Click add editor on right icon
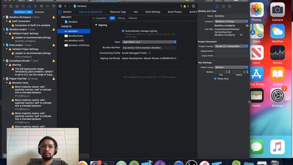This screenshot has width=293, height=165. click(x=193, y=6)
